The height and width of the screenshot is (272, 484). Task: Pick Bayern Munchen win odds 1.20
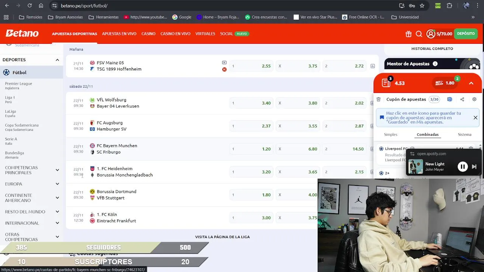[x=251, y=149]
